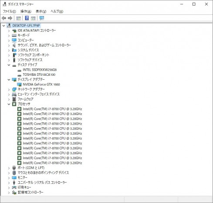Click the scan for hardware changes monitor icon
This screenshot has width=213, height=203.
(x=42, y=18)
